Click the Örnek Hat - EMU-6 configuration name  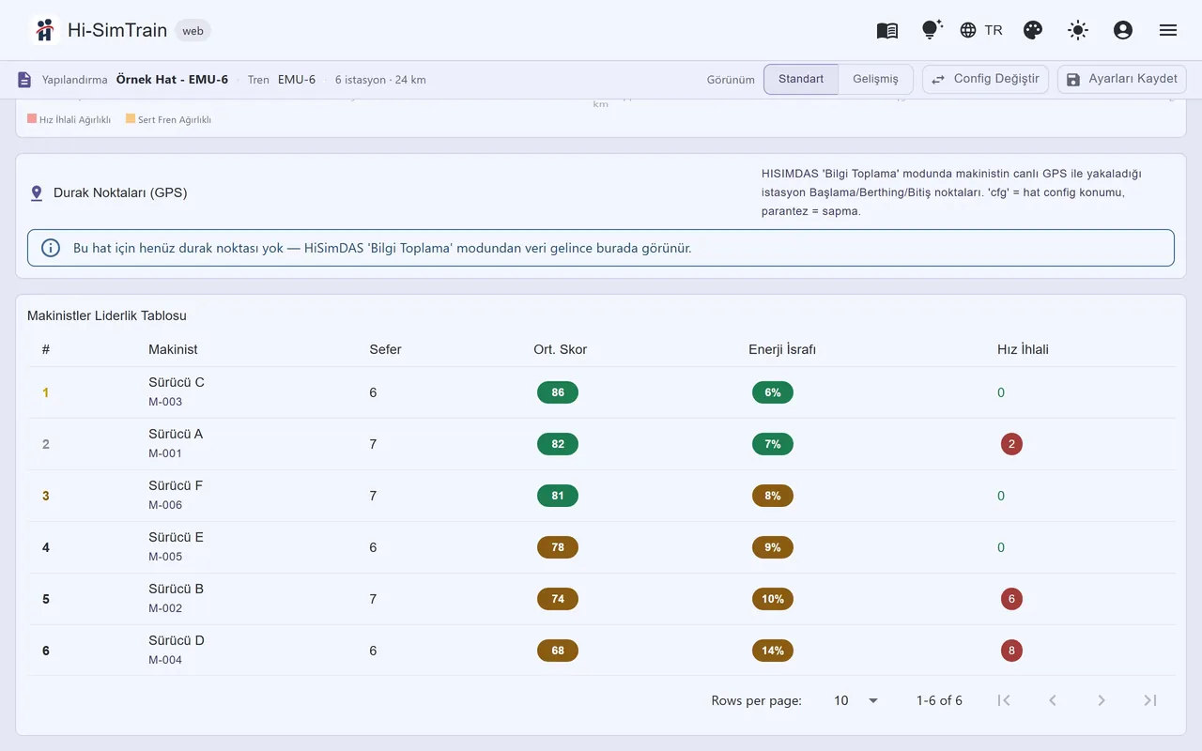point(172,80)
